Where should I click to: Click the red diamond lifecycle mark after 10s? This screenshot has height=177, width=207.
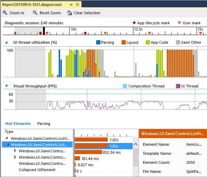coord(85,33)
